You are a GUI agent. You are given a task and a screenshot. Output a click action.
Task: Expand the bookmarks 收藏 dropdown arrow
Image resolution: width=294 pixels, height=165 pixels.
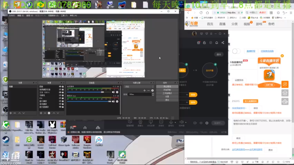pos(200,18)
